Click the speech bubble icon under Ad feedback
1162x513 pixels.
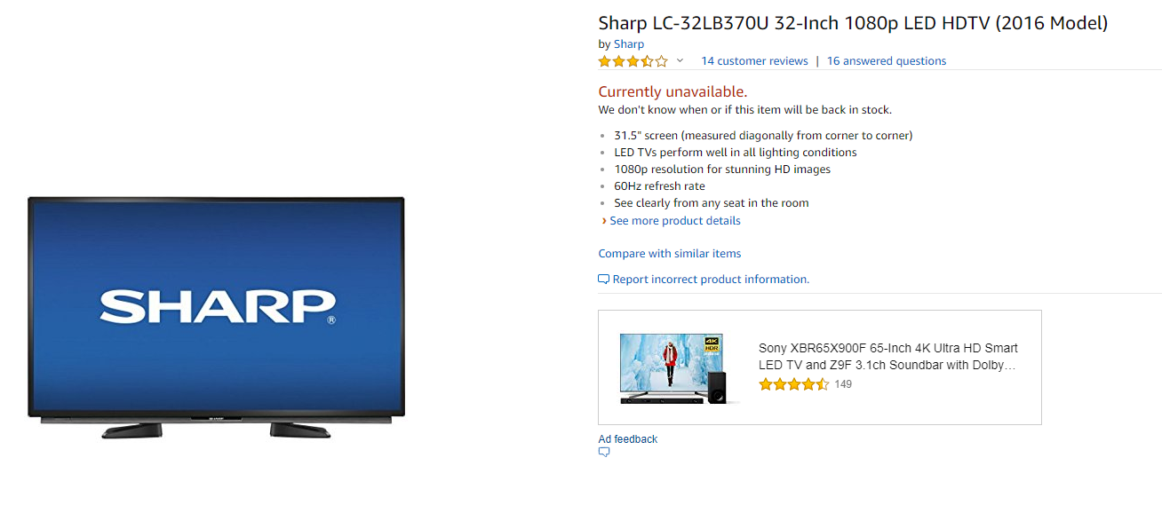pyautogui.click(x=604, y=453)
